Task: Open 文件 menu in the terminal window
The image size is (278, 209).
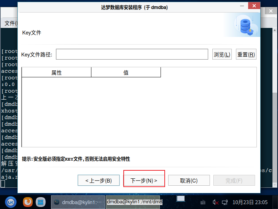Action: [11, 23]
